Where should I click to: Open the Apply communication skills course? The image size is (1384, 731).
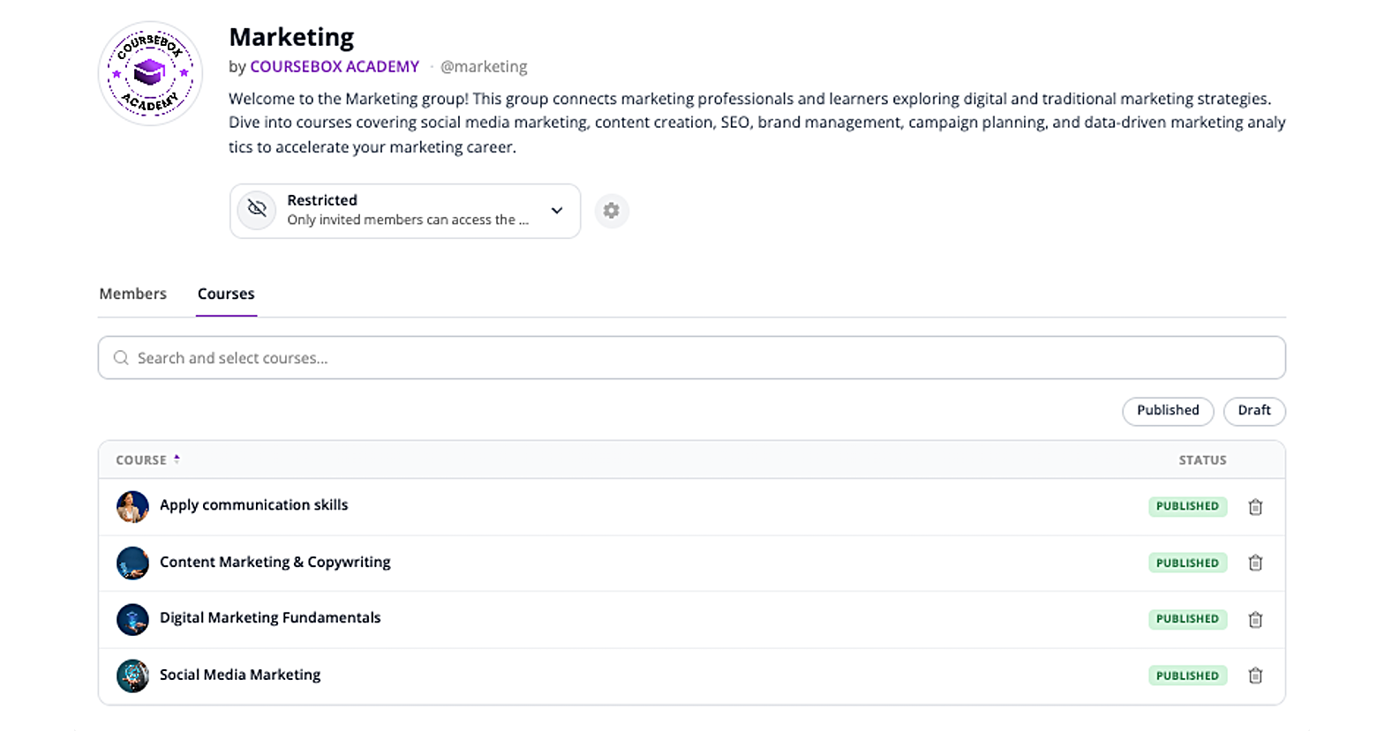tap(254, 505)
